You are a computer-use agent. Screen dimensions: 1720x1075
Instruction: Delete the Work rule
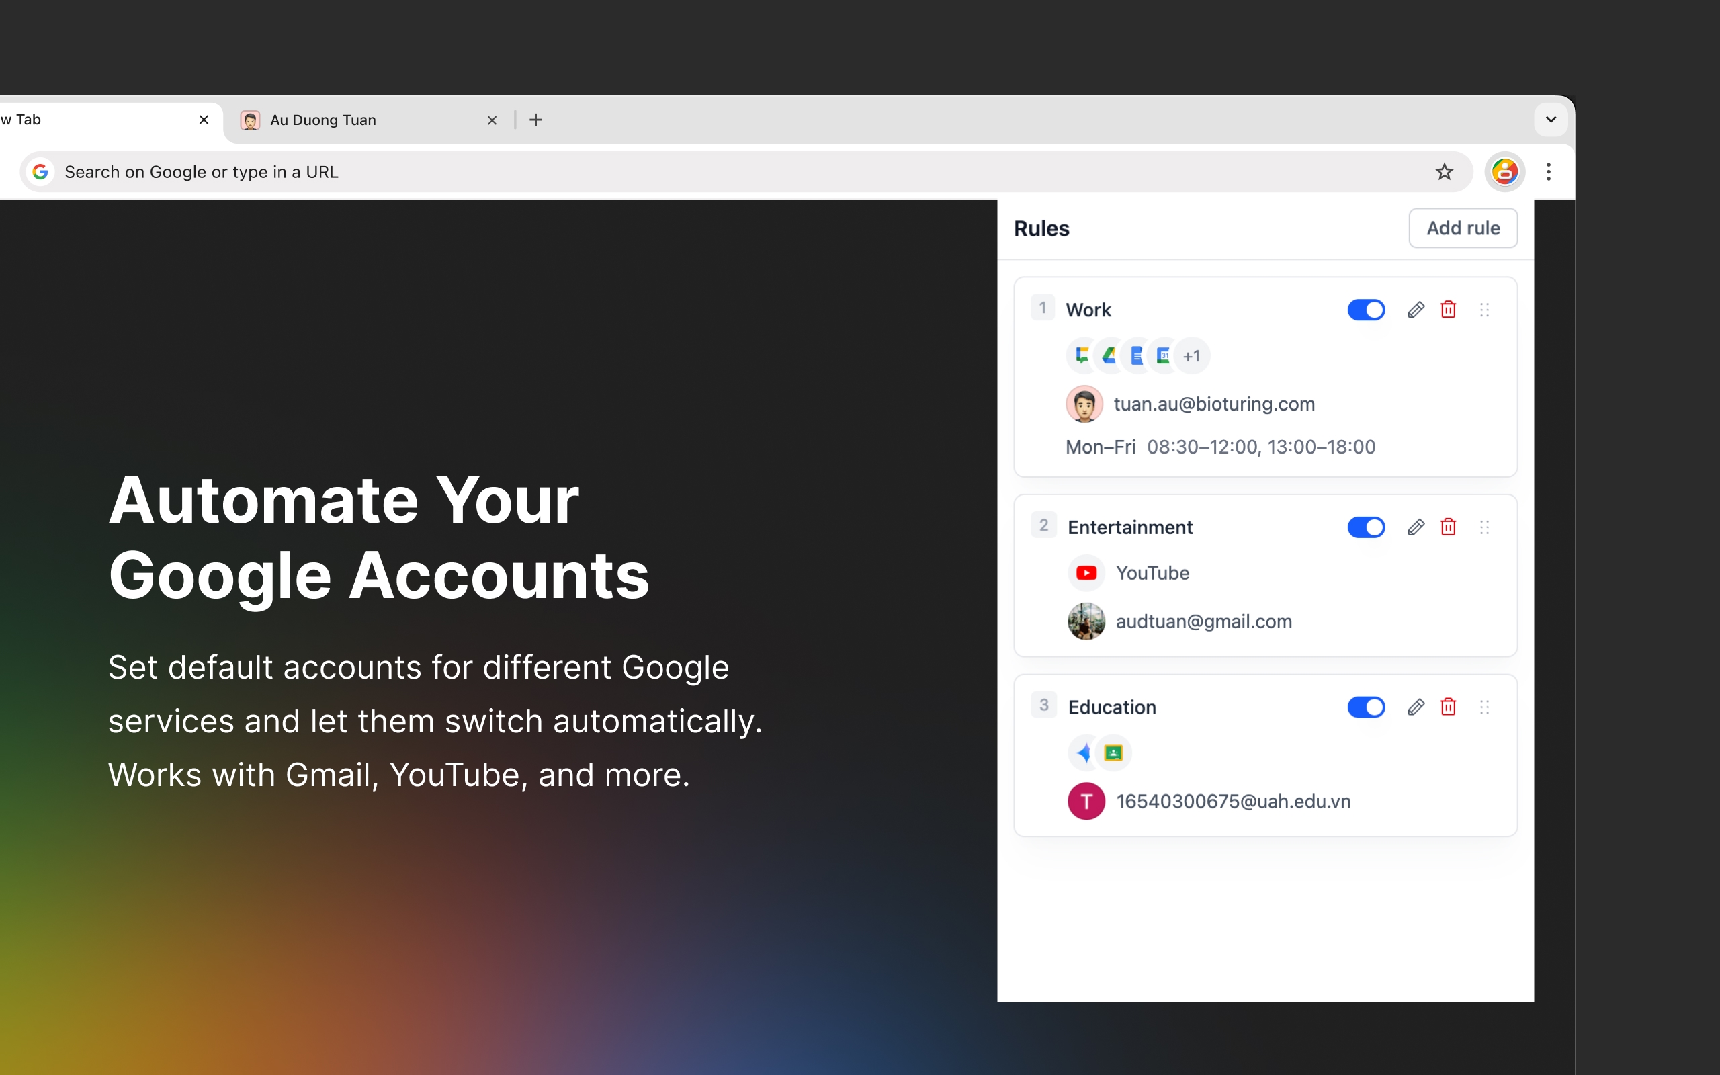point(1448,310)
